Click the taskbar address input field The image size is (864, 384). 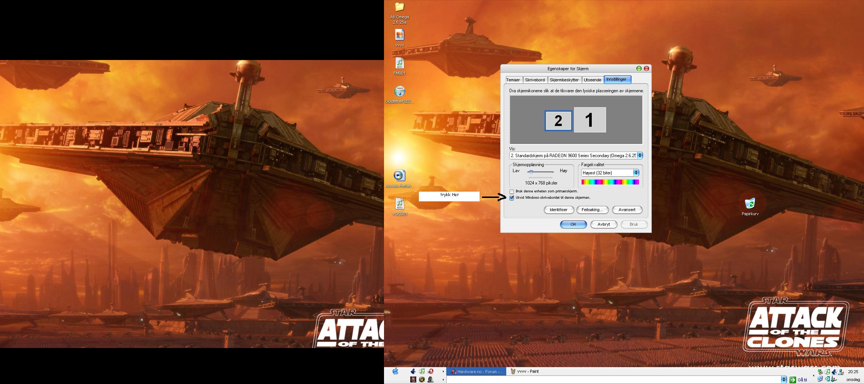coord(613,379)
